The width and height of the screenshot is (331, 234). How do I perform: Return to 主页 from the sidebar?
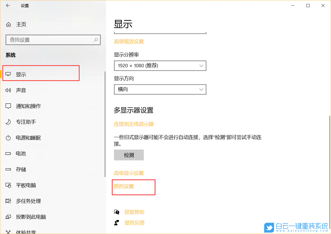(21, 24)
